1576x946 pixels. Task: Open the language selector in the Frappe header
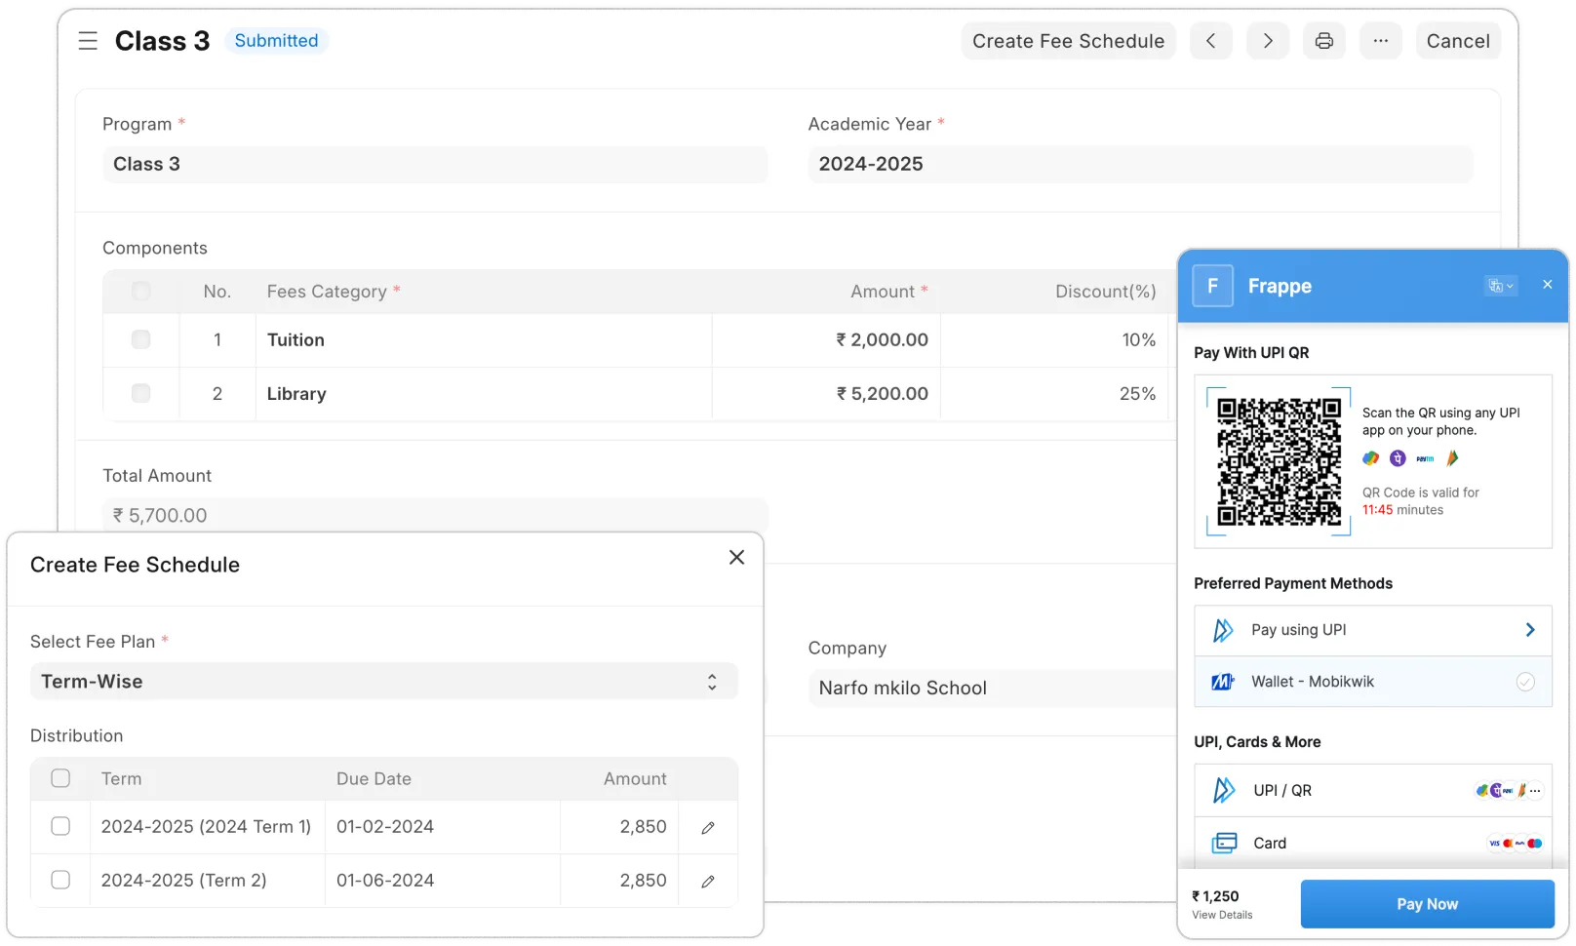tap(1500, 285)
